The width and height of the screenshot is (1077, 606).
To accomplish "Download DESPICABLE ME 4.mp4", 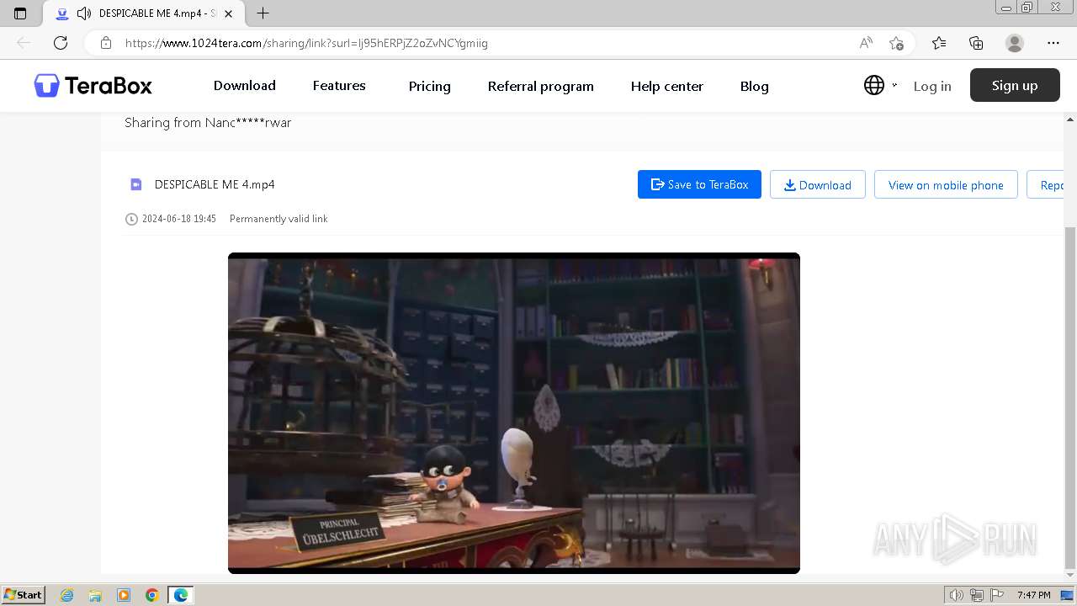I will pyautogui.click(x=817, y=184).
